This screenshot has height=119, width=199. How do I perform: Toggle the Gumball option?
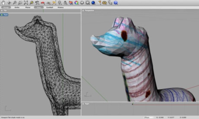click(50, 7)
